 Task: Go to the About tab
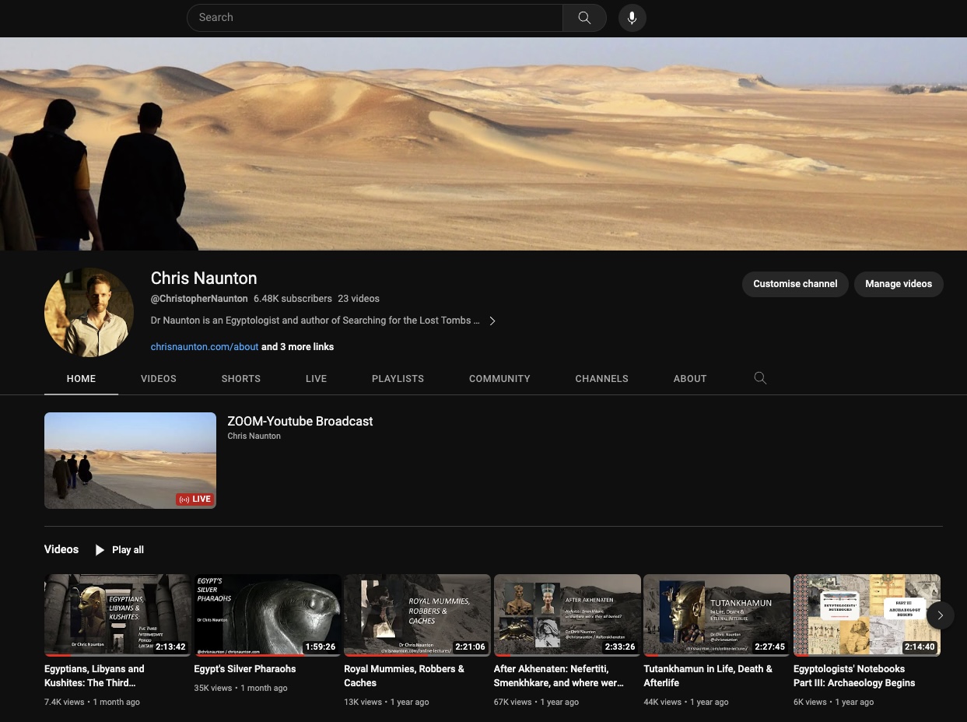point(690,379)
